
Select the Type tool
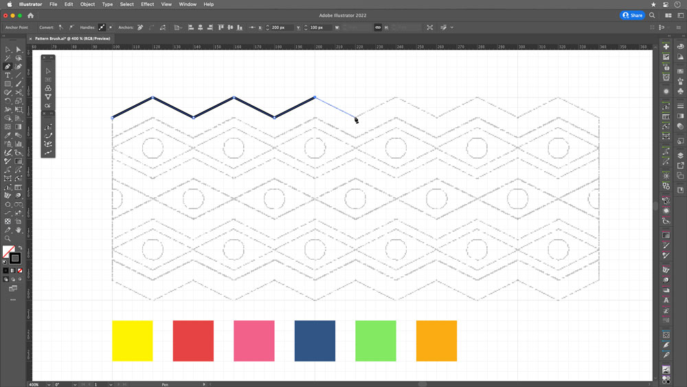pos(8,76)
